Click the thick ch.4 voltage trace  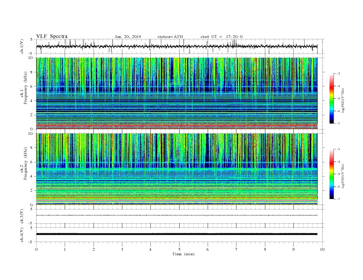176,234
